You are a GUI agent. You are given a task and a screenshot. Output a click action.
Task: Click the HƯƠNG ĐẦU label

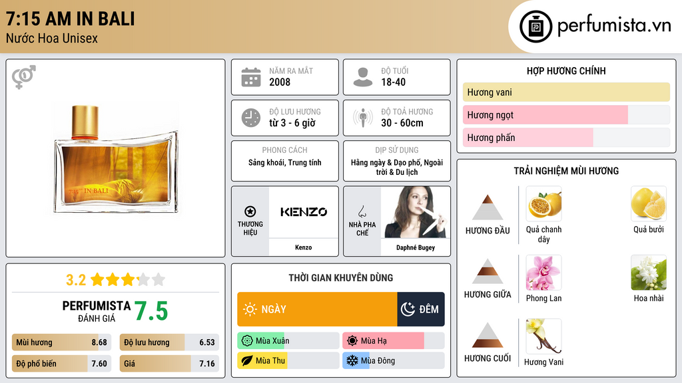click(488, 231)
